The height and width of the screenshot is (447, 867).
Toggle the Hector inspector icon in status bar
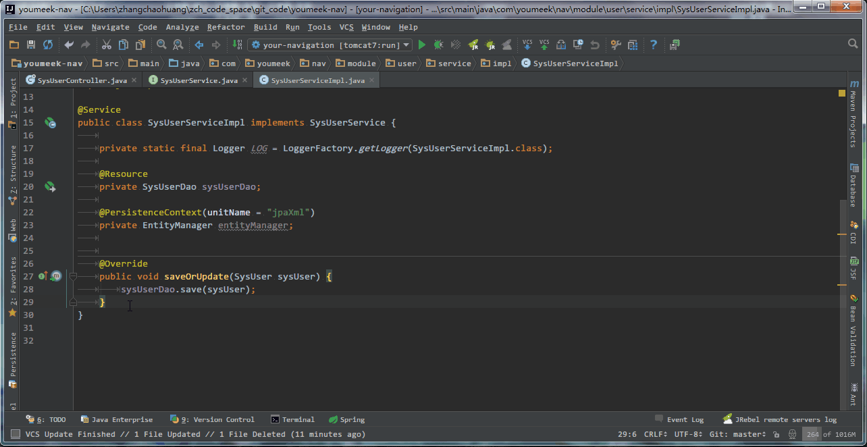pyautogui.click(x=791, y=434)
